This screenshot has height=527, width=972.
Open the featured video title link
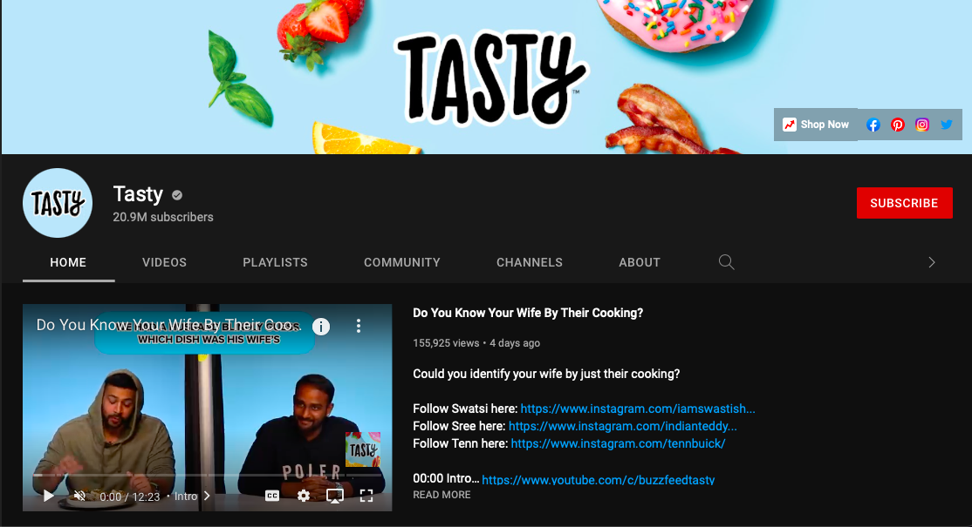(528, 313)
